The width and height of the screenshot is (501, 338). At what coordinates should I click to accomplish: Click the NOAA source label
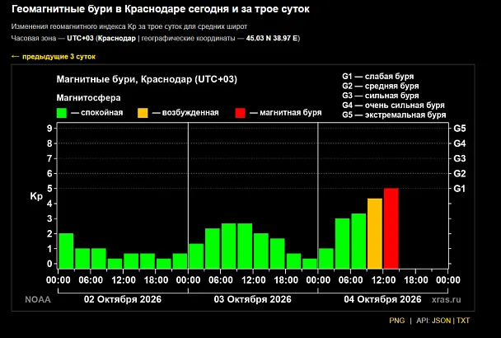(38, 299)
